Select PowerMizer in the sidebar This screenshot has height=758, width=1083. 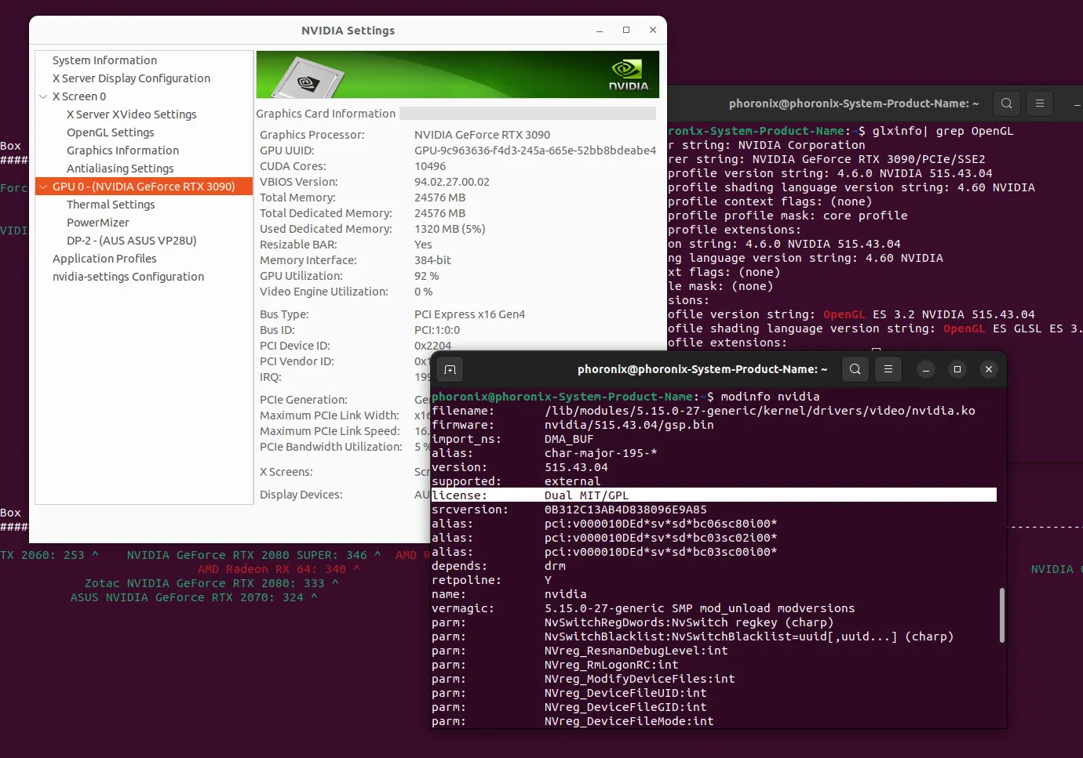[98, 223]
